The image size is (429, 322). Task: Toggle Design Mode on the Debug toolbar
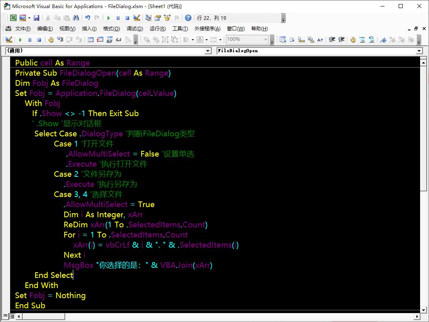pos(9,40)
